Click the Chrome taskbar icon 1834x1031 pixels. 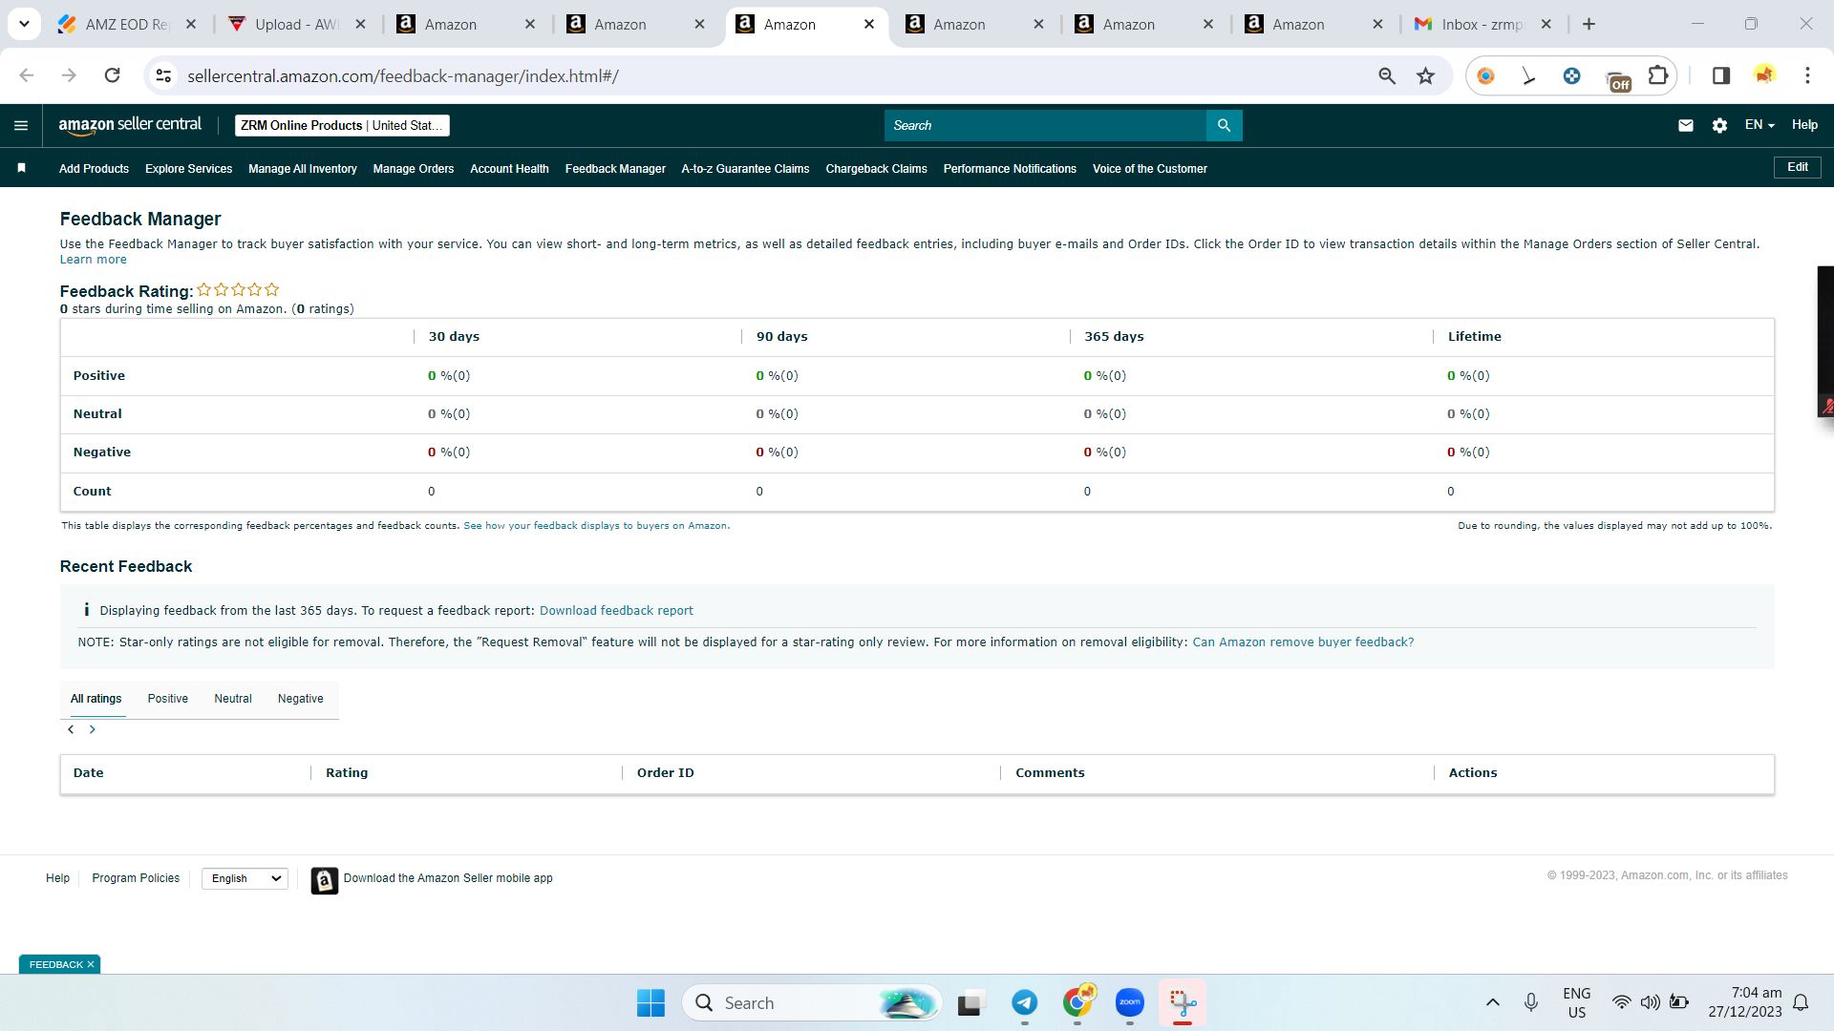tap(1077, 1002)
